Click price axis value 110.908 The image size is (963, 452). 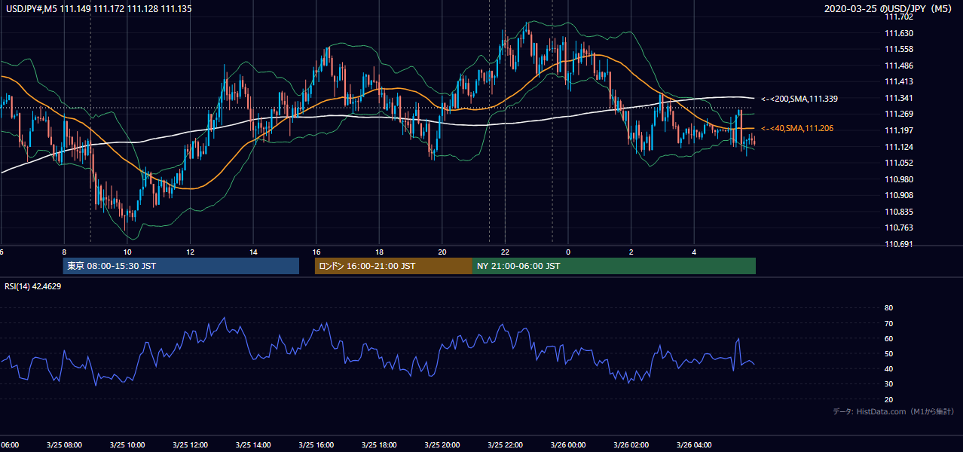[x=898, y=195]
